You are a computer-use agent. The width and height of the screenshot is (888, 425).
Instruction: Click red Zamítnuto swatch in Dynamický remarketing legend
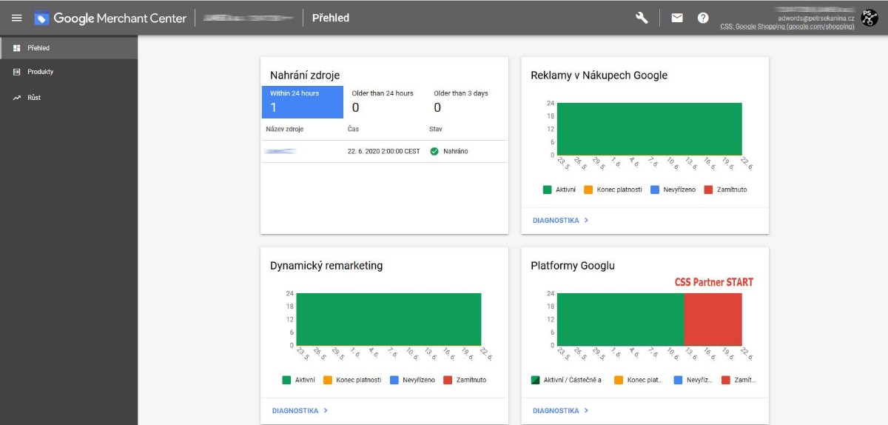(448, 380)
